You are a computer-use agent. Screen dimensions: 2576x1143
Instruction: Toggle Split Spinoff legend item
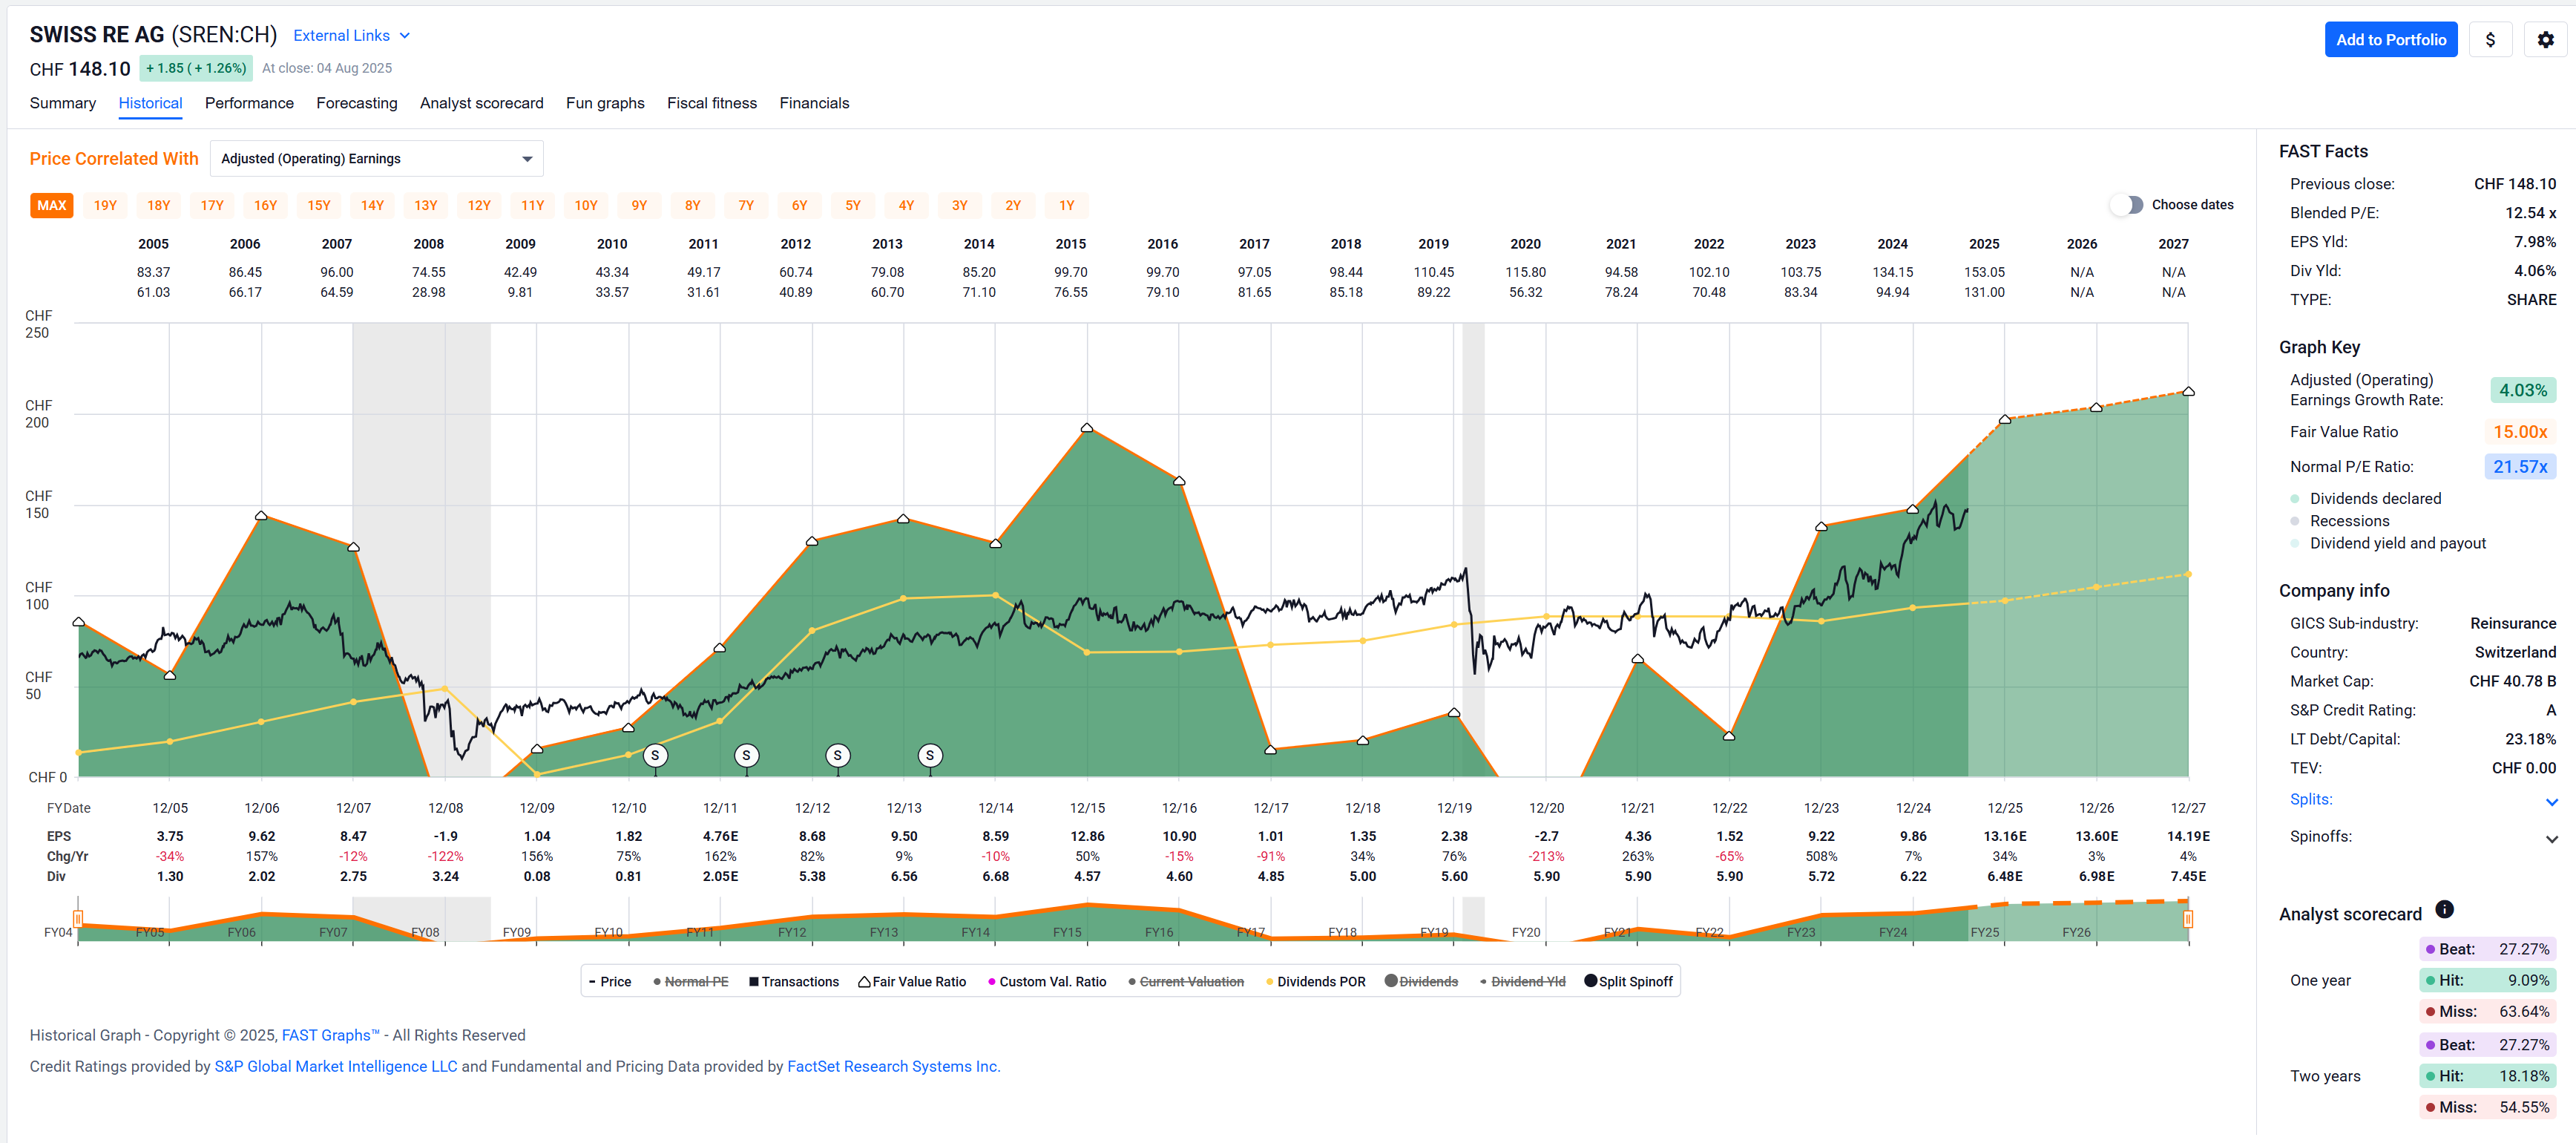coord(1628,981)
